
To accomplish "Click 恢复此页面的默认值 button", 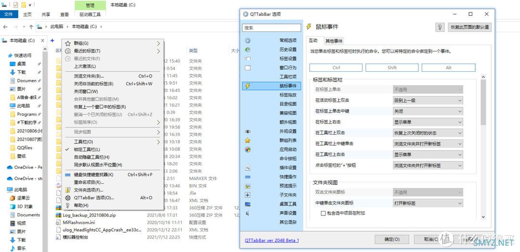I will click(x=469, y=27).
